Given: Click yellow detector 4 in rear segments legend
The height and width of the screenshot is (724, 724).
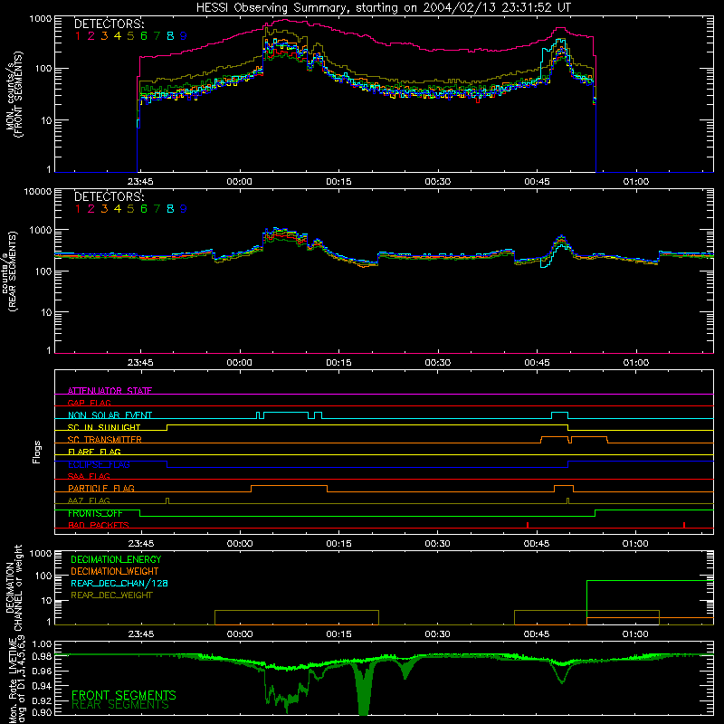Looking at the screenshot, I should 118,209.
